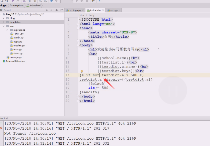Click the templates breadcrumb in navigation bar

(x=17, y=5)
